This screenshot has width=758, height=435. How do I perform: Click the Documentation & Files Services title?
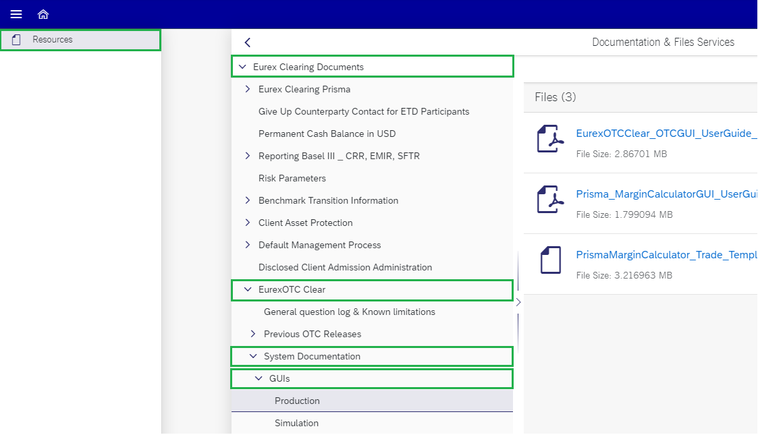[664, 42]
